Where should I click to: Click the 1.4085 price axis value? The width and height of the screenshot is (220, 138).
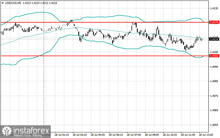tap(214, 81)
